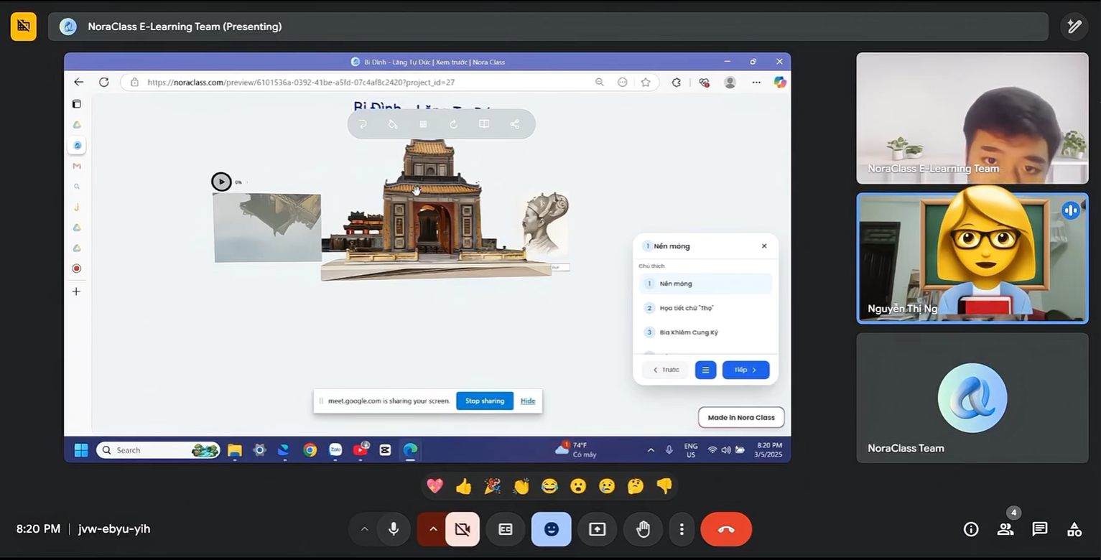The width and height of the screenshot is (1101, 560).
Task: Click the plus icon in the Edge vertical tabs
Action: (x=77, y=291)
